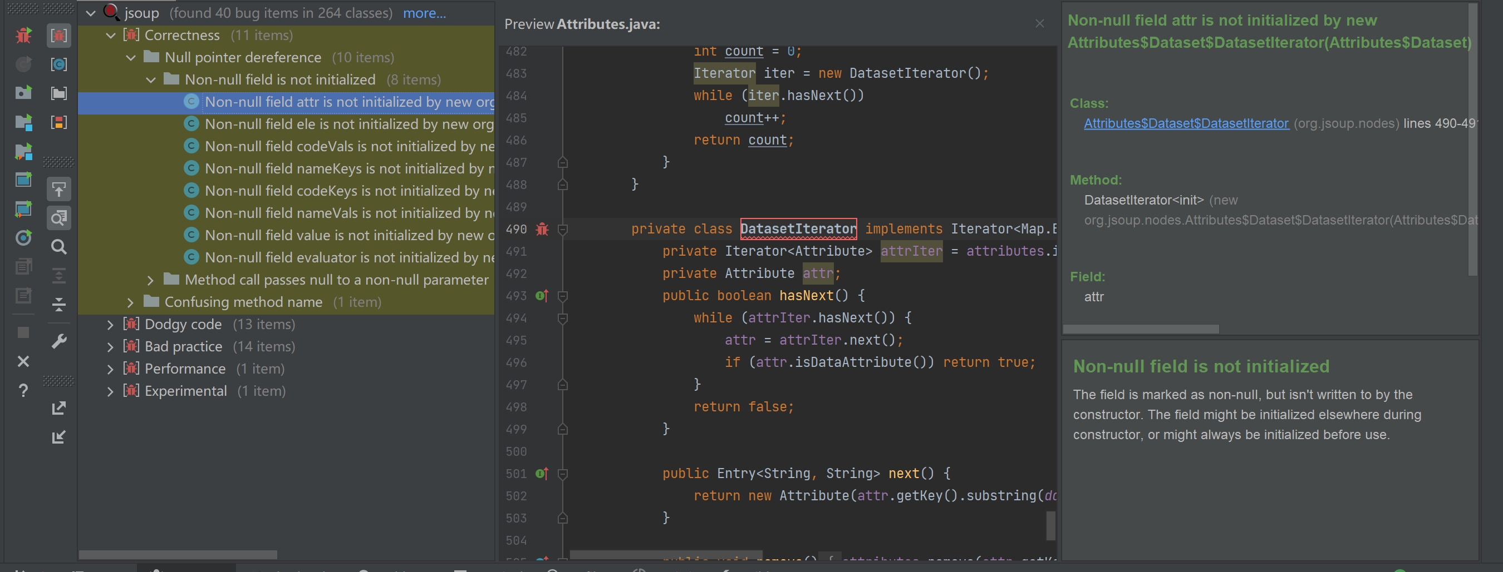Open the Attributes$Dataset$DatasetIterator class link
The height and width of the screenshot is (572, 1503).
(1186, 123)
